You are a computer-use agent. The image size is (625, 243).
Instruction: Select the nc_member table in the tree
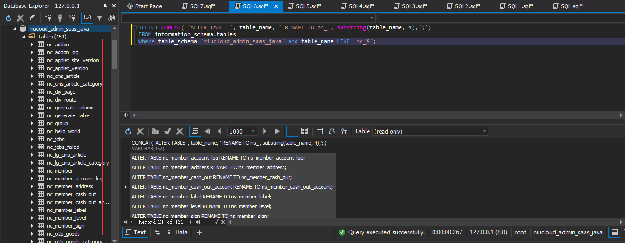tap(59, 171)
